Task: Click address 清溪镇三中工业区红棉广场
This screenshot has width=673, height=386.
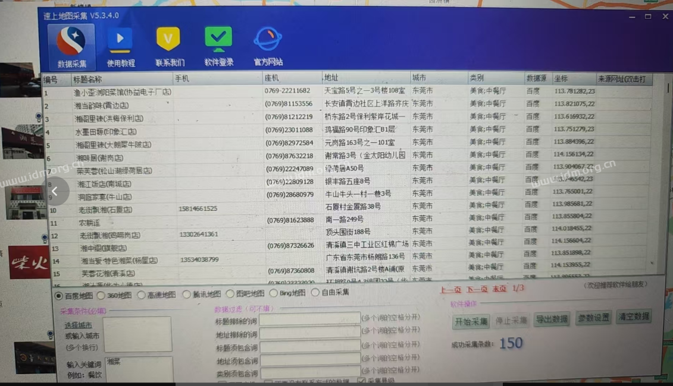Action: [367, 243]
